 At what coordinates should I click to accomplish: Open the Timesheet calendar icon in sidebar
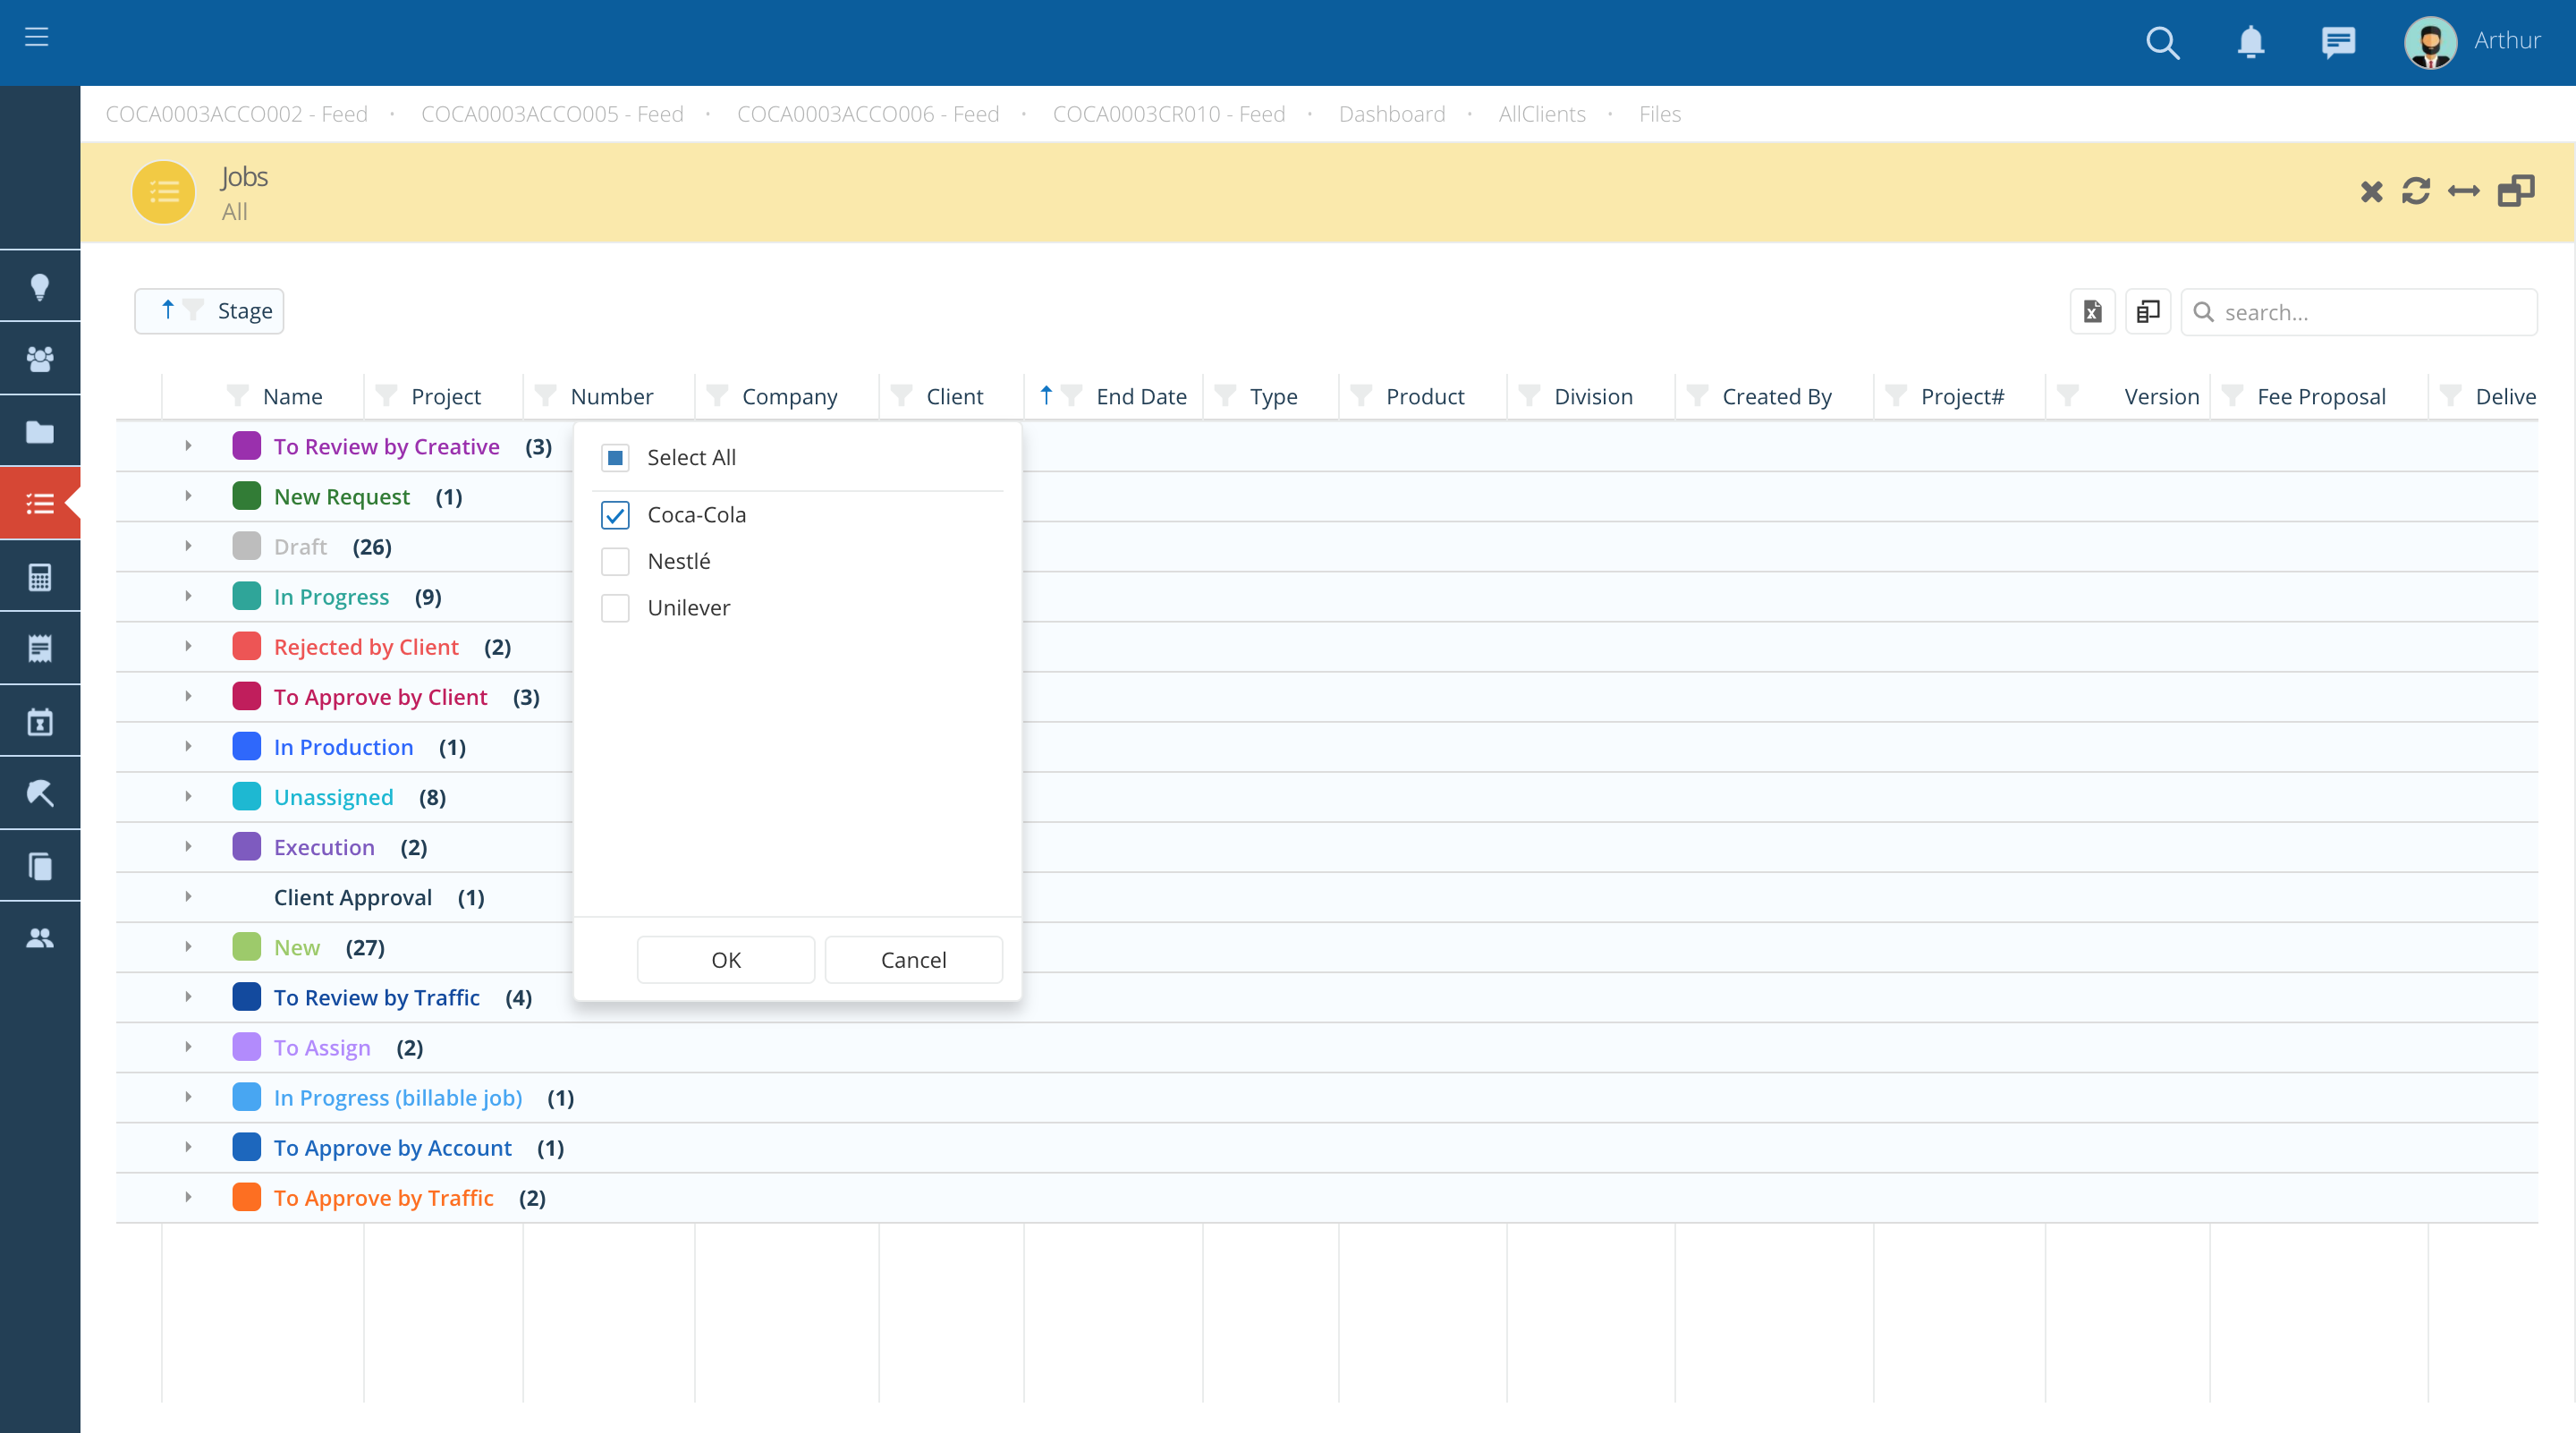[40, 720]
